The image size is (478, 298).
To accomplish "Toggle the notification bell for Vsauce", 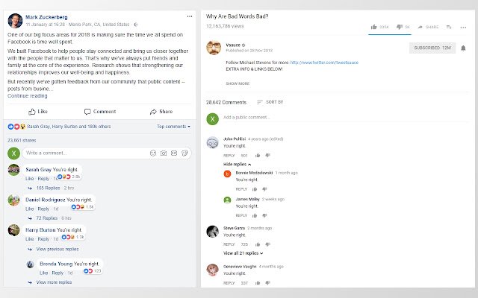I will (x=463, y=48).
